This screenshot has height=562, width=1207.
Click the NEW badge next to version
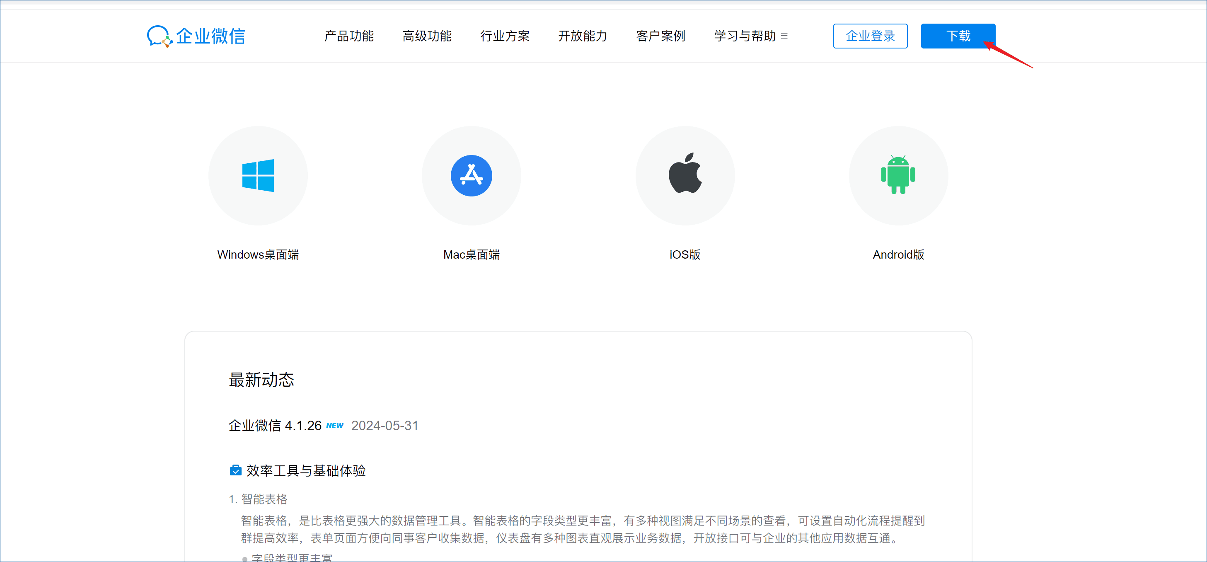pyautogui.click(x=334, y=426)
